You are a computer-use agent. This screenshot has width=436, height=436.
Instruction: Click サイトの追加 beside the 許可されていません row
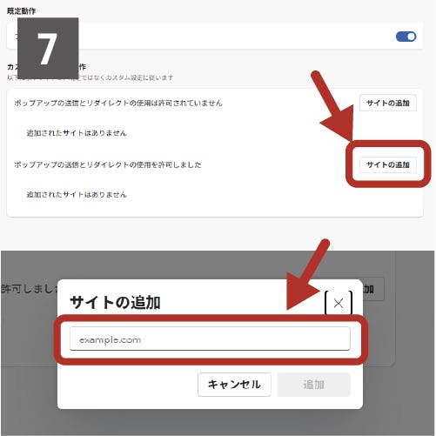point(388,103)
